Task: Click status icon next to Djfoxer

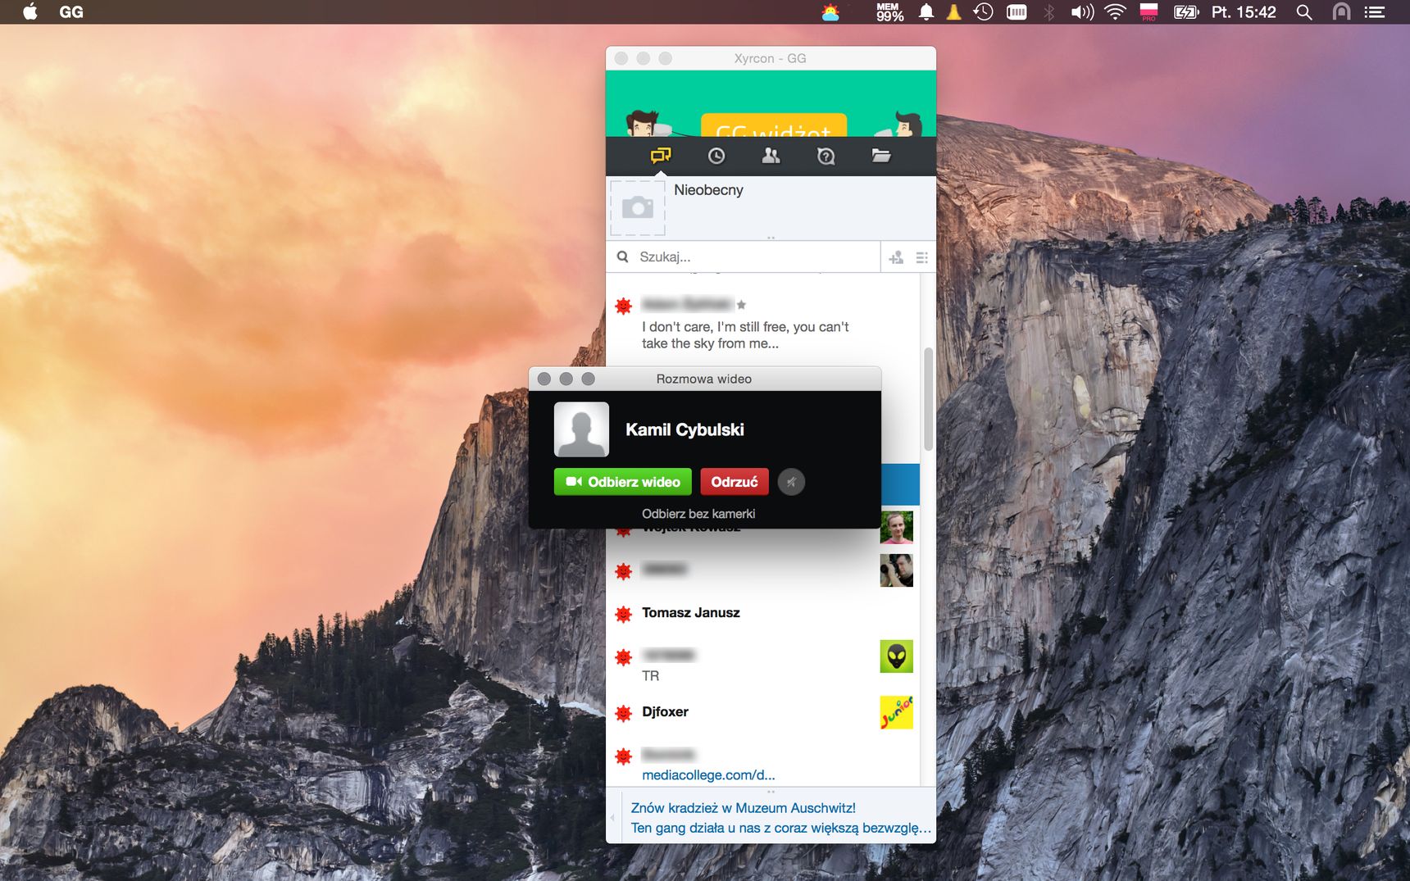Action: coord(624,713)
